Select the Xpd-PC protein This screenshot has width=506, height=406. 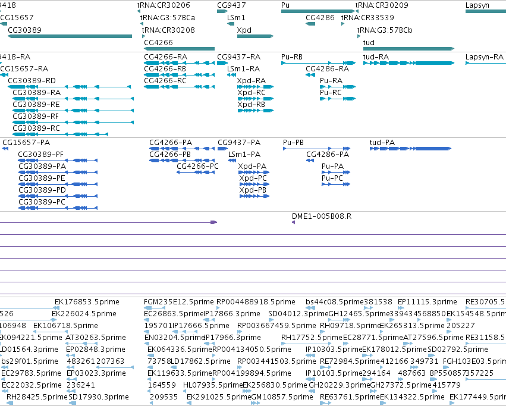tap(253, 178)
